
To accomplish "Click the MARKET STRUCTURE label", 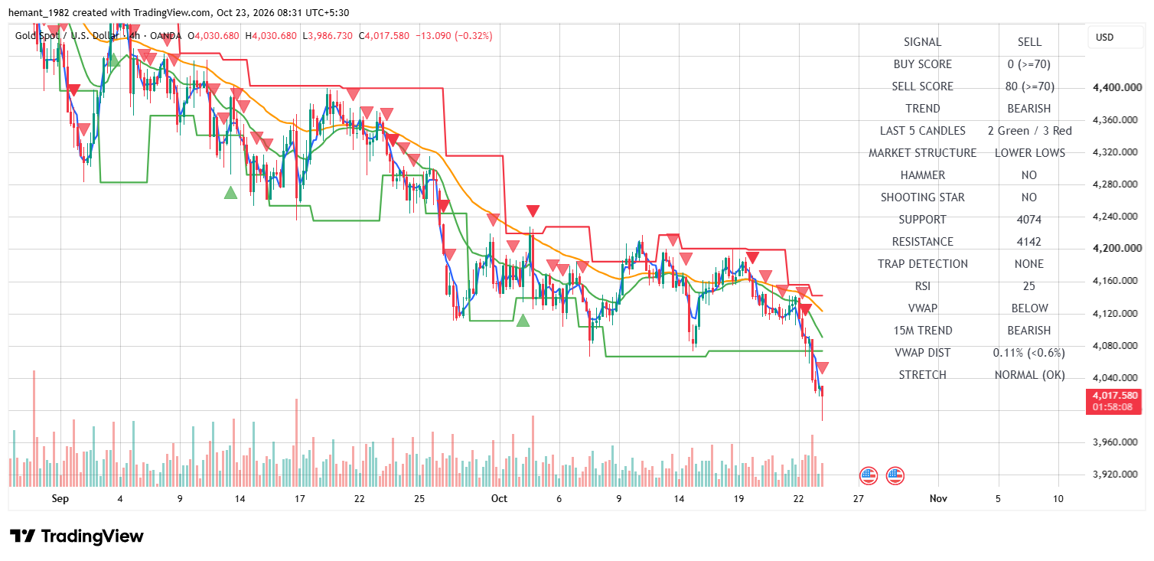I will [x=922, y=153].
